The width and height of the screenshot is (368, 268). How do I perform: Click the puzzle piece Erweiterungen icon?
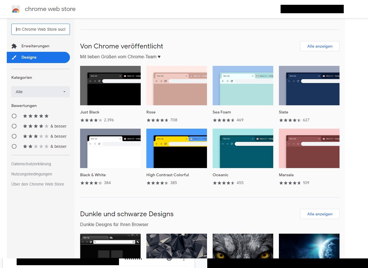14,46
